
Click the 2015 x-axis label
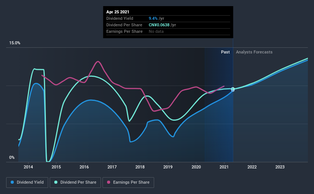[56, 167]
